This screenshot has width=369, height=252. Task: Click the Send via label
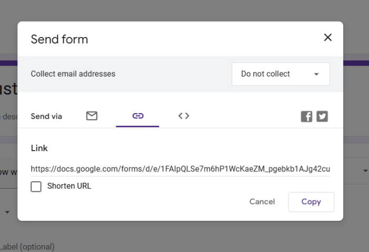(x=46, y=116)
